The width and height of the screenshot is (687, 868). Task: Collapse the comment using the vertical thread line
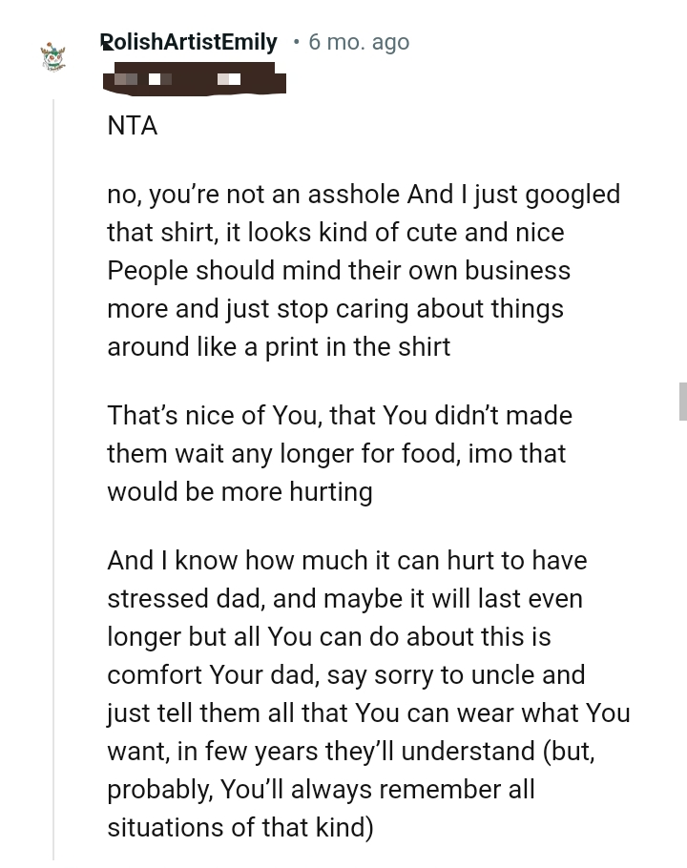[x=53, y=477]
